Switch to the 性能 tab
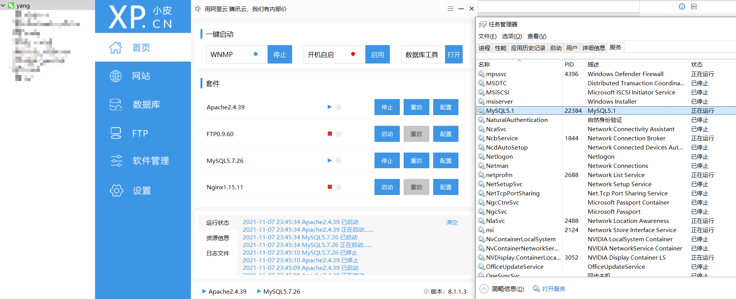 click(501, 48)
